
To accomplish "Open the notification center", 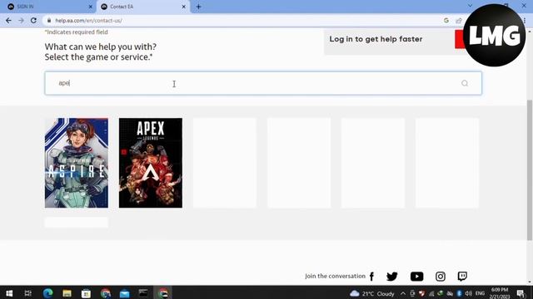I will pos(521,293).
